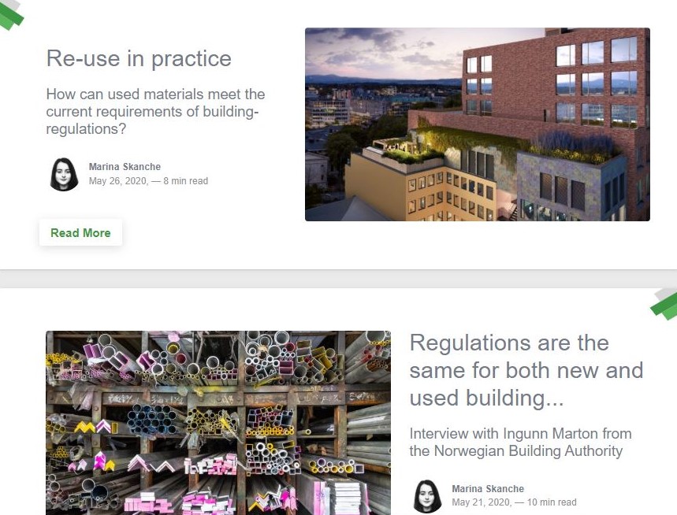Click Marina Skanche author name under second article

tap(488, 489)
